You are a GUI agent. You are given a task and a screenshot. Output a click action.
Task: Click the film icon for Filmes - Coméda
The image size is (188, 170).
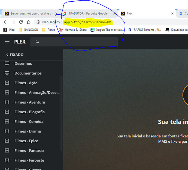tap(7, 121)
